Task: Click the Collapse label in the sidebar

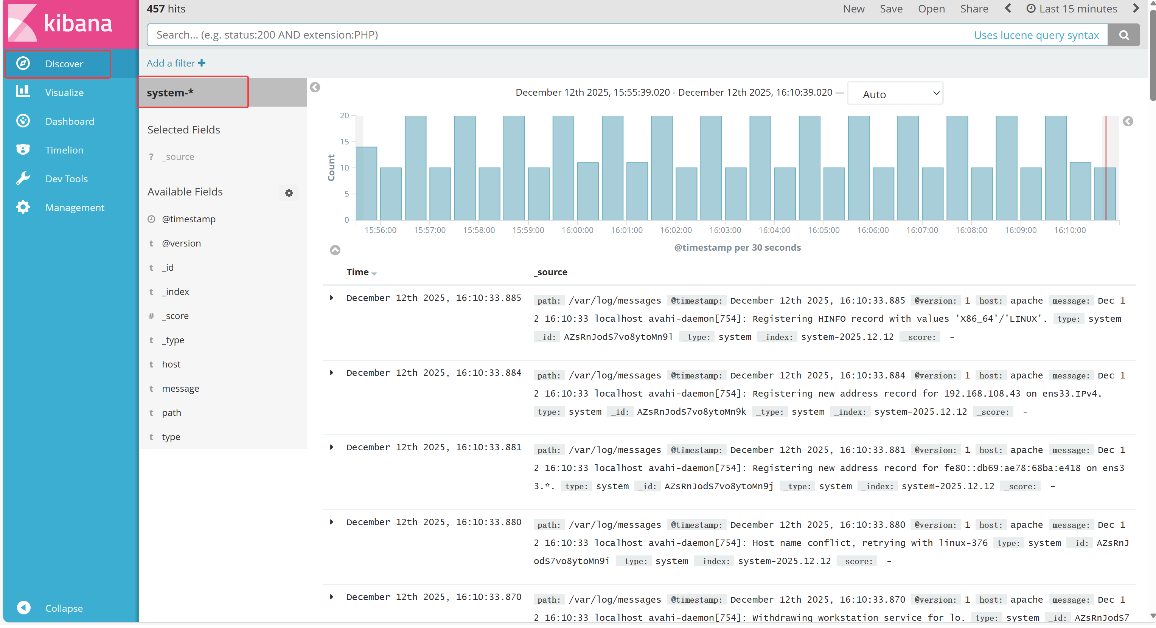Action: point(64,608)
